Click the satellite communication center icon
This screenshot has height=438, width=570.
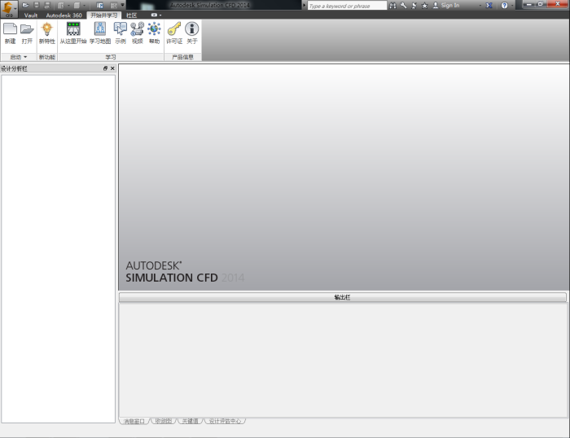click(414, 6)
